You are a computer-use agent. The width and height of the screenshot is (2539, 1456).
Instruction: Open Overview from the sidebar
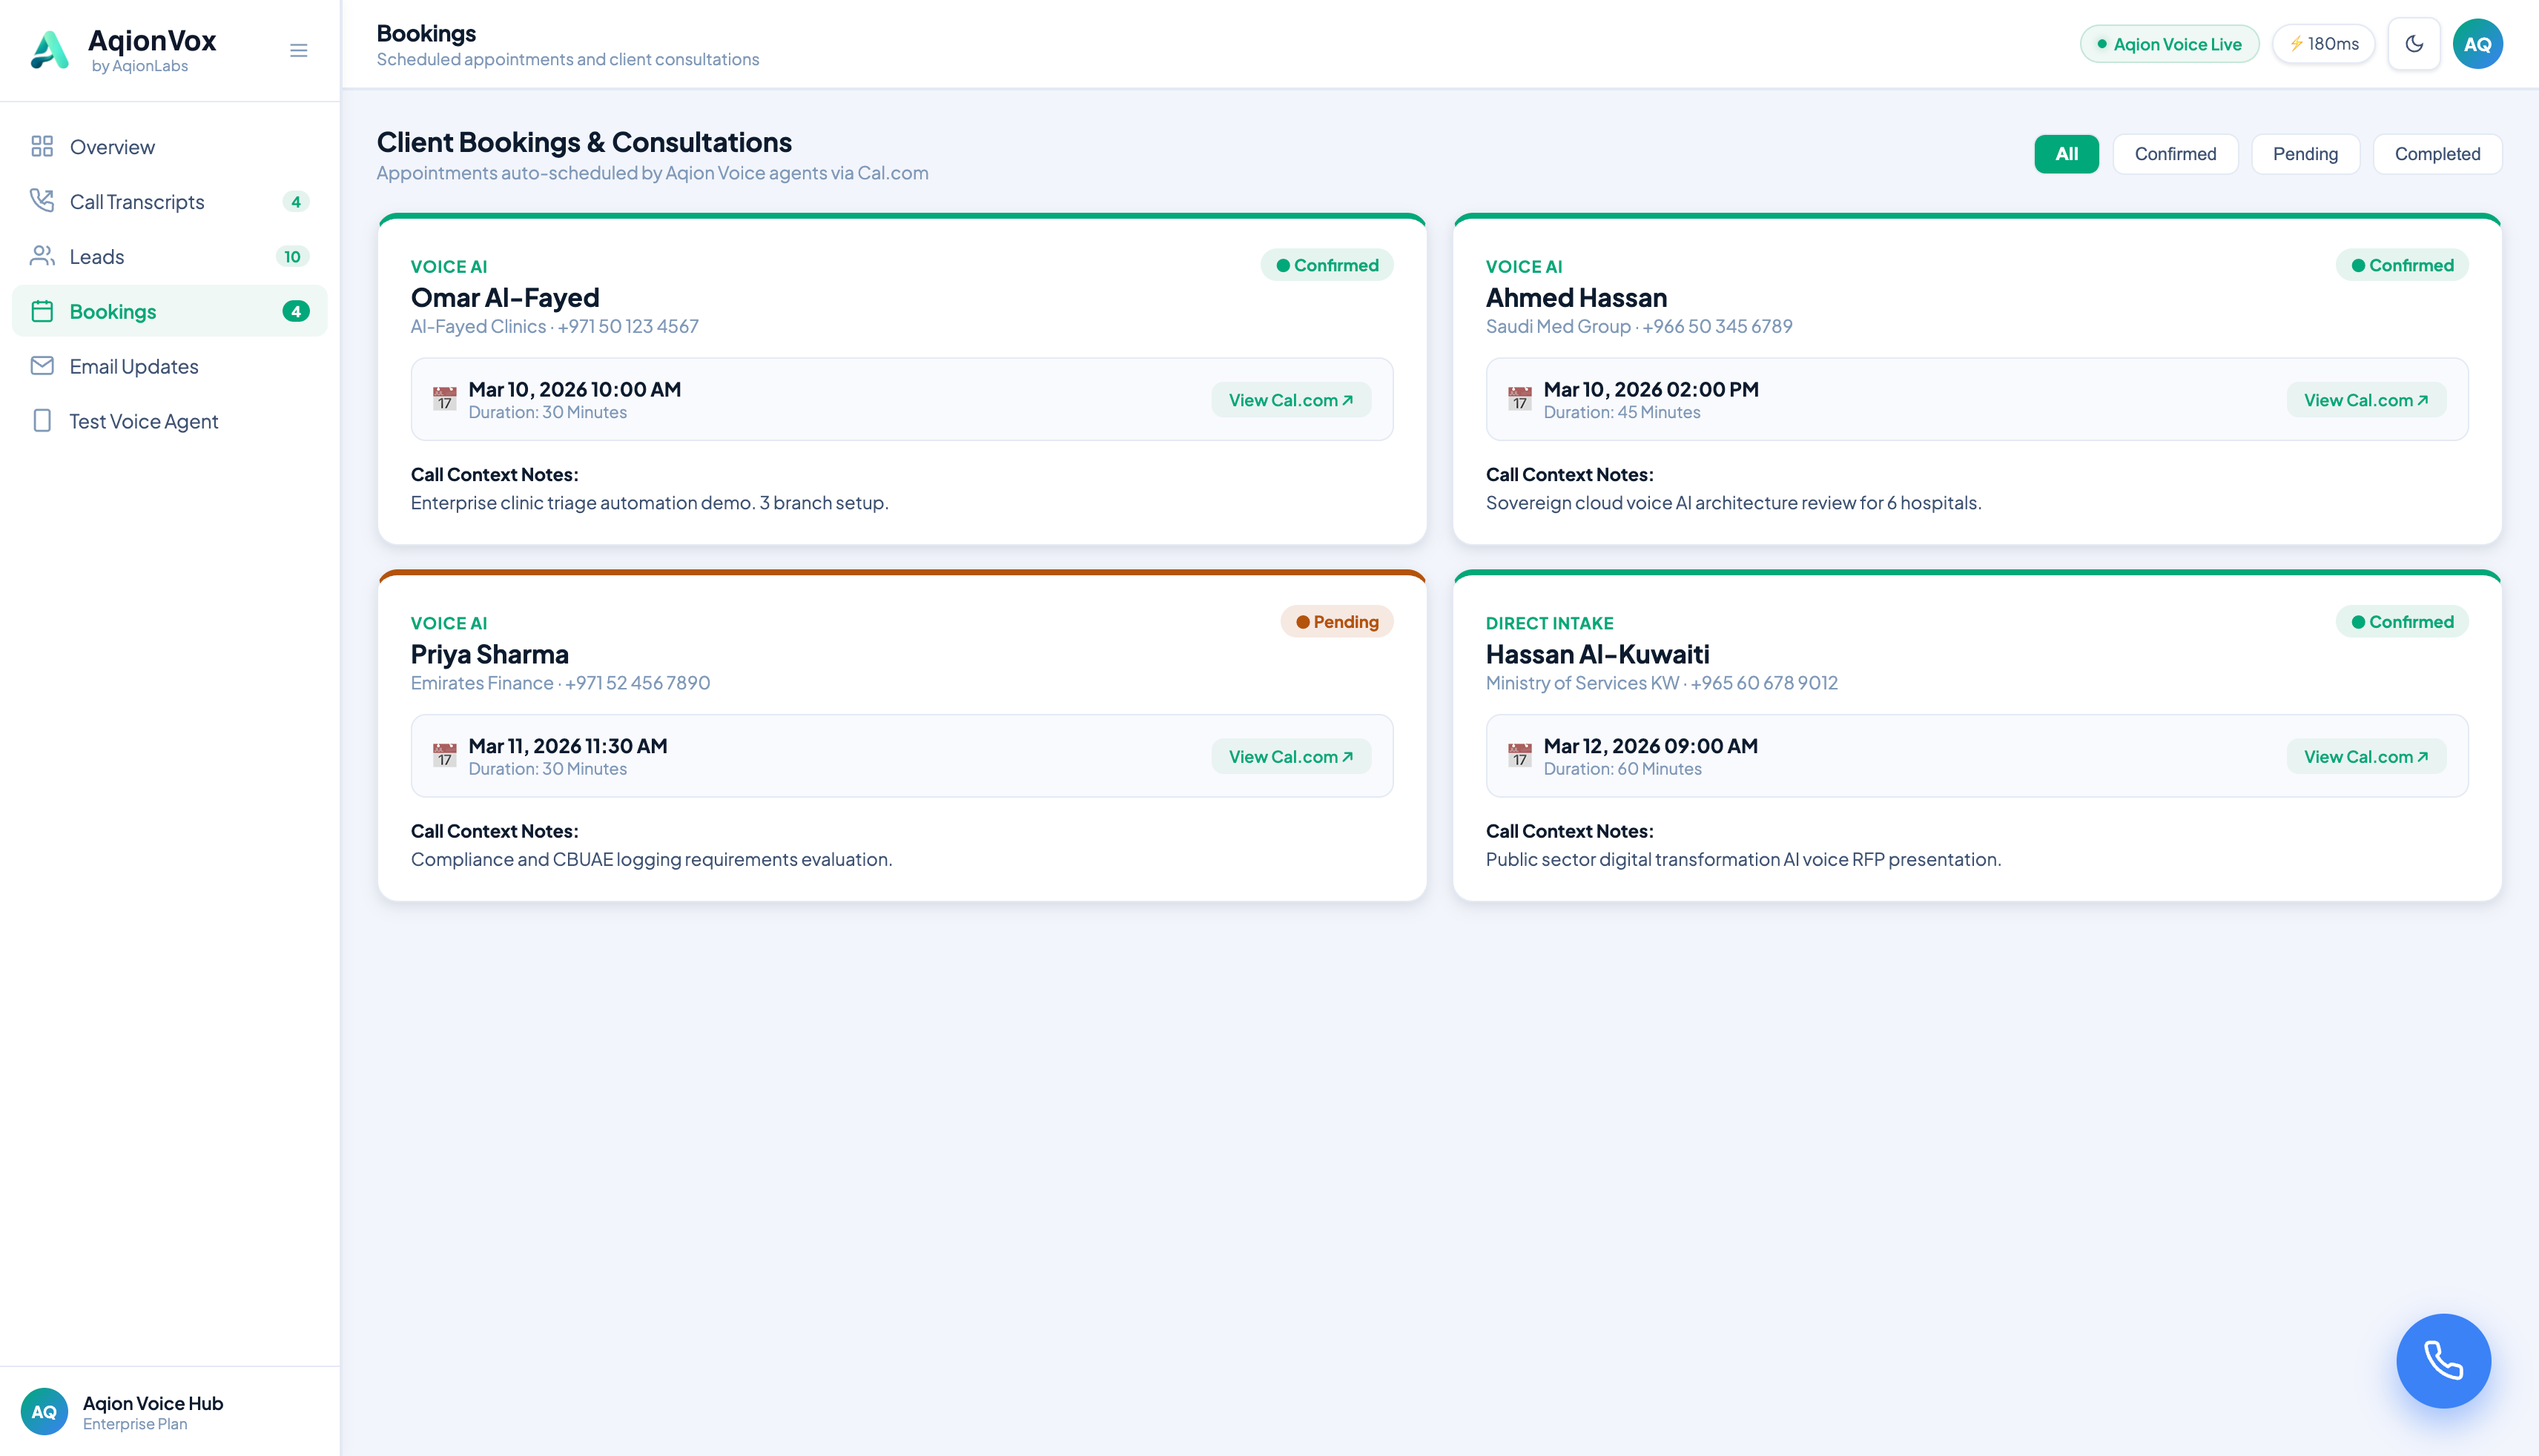(170, 147)
